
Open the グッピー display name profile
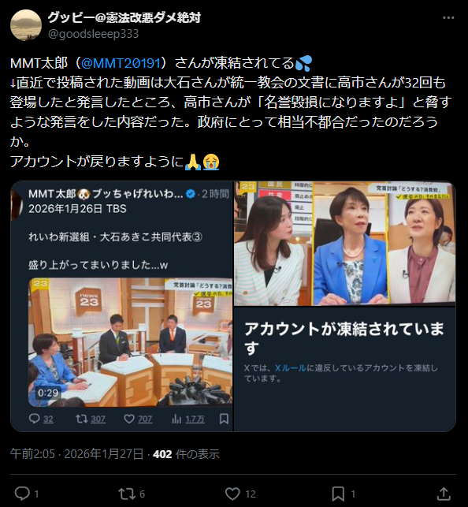click(124, 17)
